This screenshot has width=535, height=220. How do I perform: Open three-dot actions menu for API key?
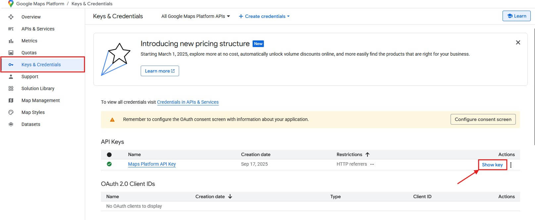(511, 165)
